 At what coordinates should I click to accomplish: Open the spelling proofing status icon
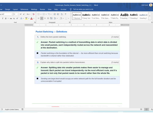(2, 109)
